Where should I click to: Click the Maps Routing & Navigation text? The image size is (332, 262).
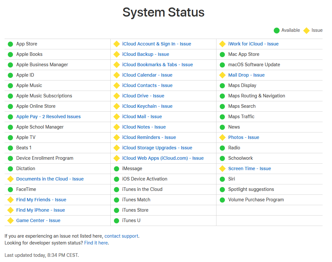[x=257, y=96]
